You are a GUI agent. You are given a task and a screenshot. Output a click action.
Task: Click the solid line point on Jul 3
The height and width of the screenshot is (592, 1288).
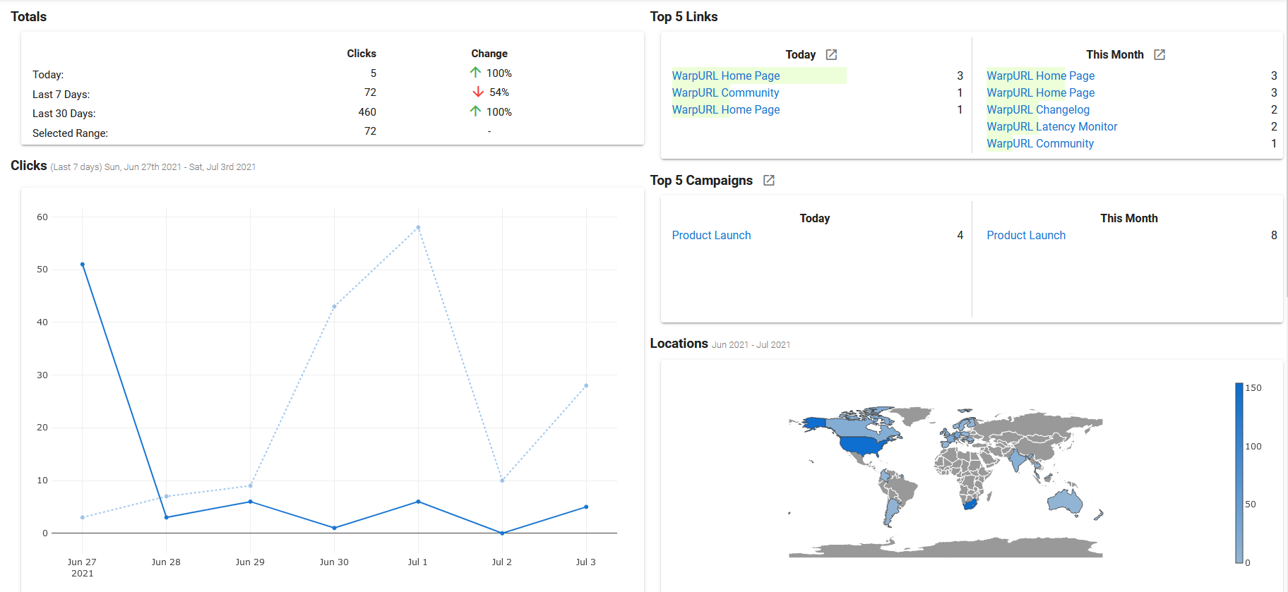click(x=586, y=507)
